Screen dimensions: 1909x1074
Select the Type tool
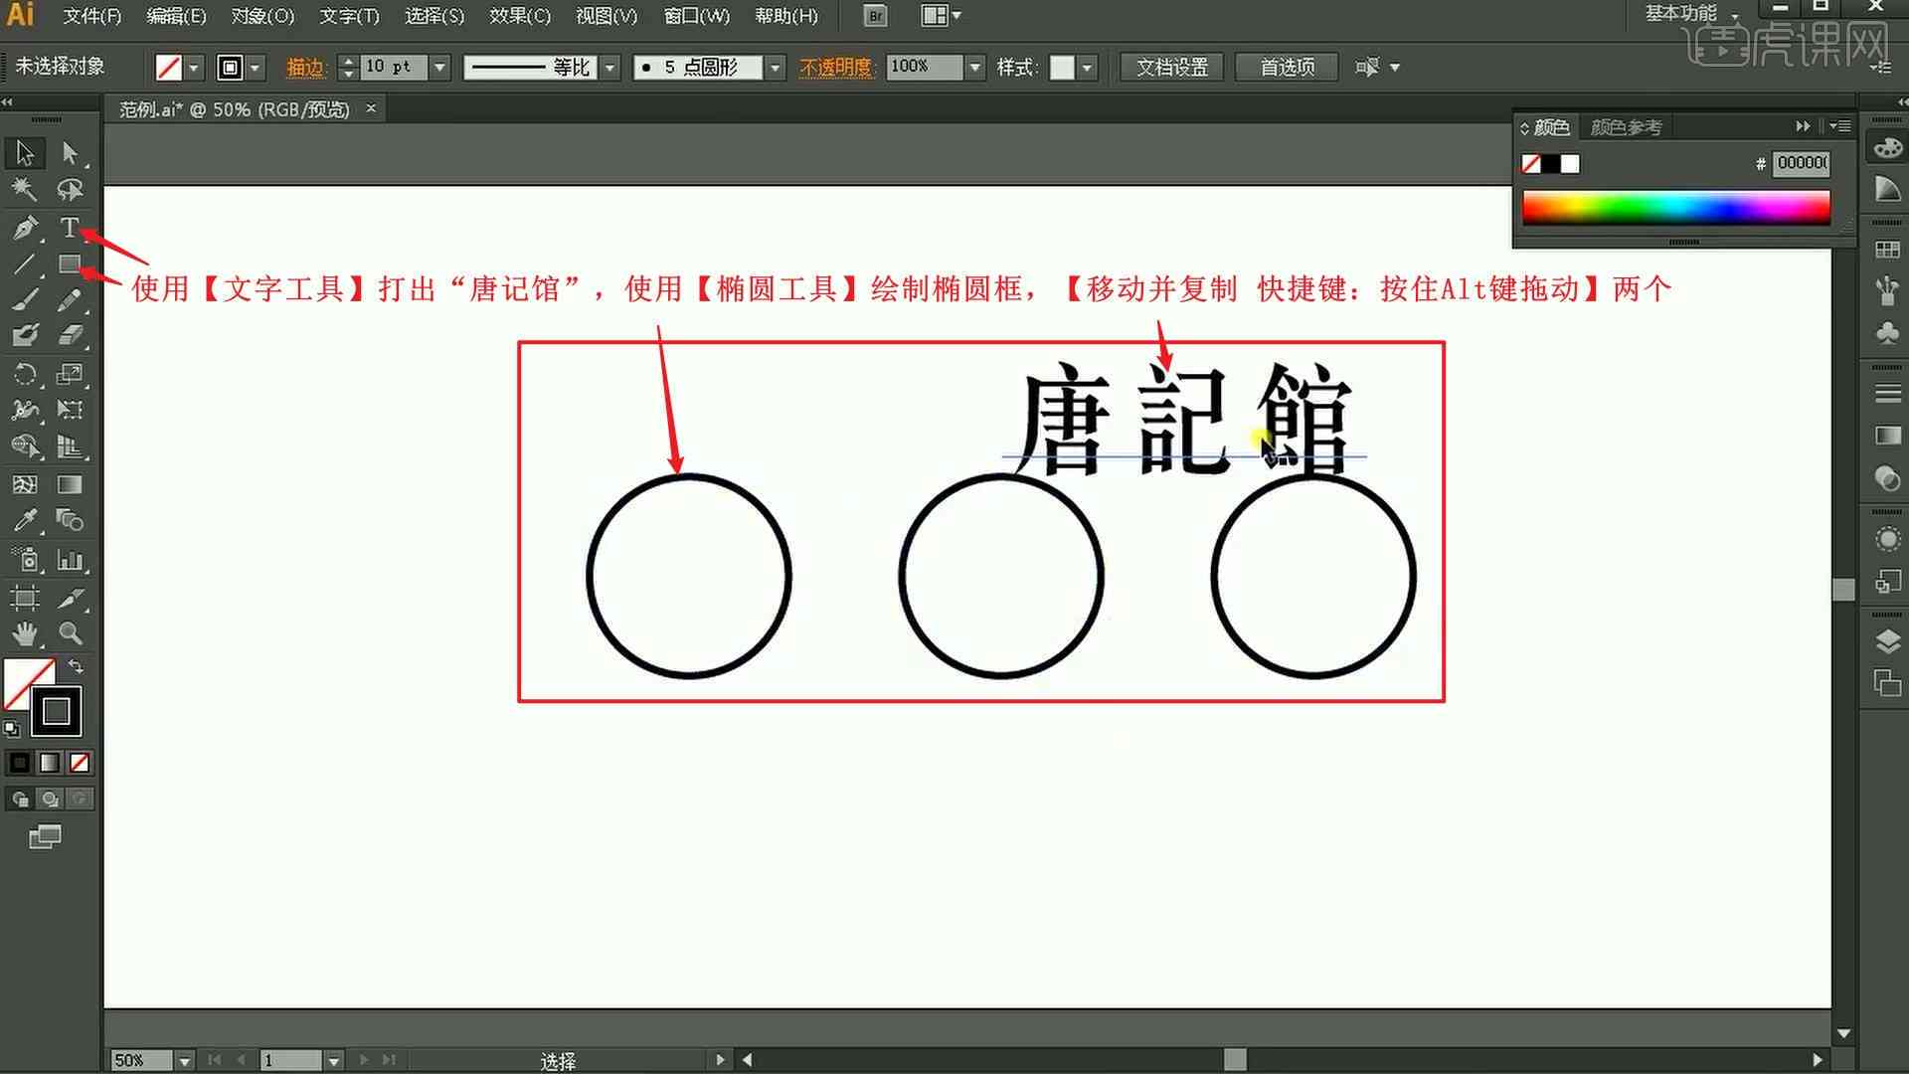click(x=70, y=227)
